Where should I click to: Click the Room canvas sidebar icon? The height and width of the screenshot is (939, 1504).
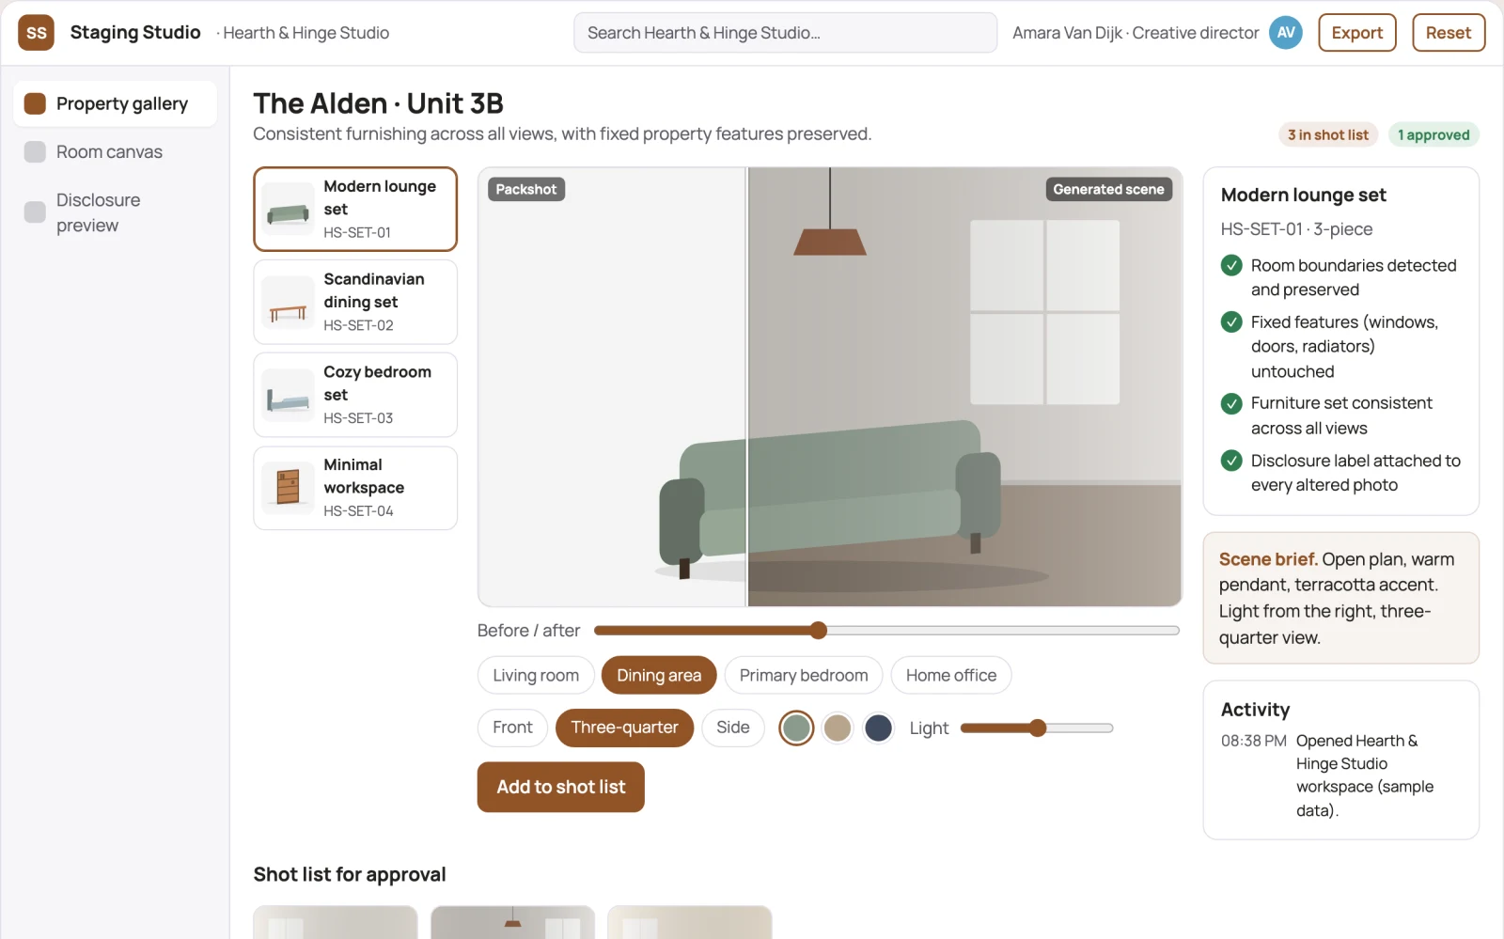(x=35, y=152)
